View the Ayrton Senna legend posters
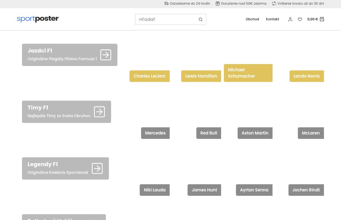This screenshot has width=341, height=220. click(254, 190)
